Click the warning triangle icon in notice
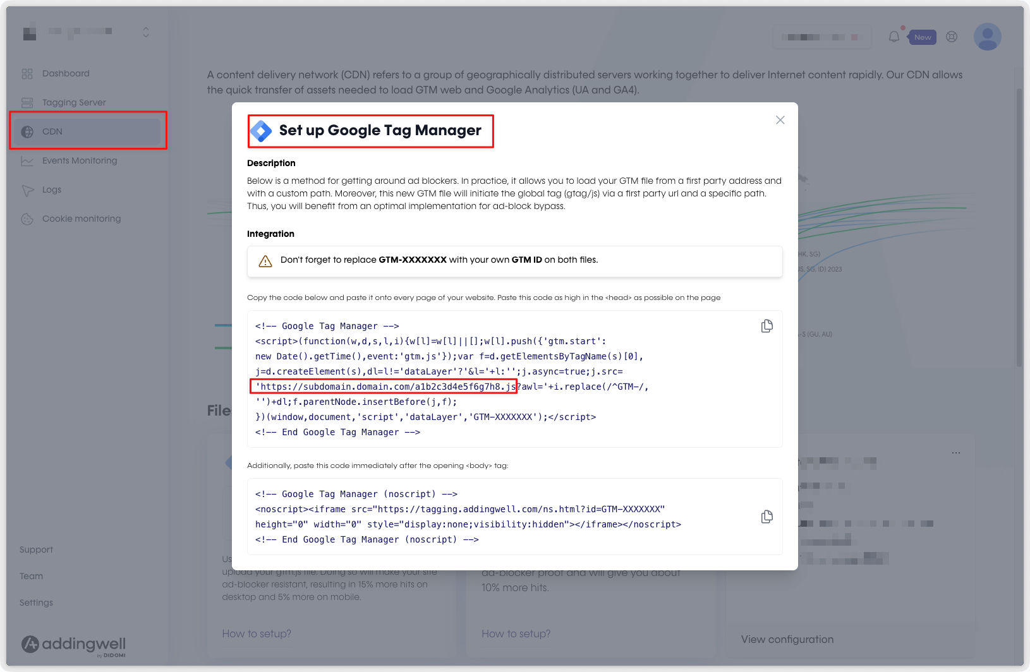 (x=265, y=261)
